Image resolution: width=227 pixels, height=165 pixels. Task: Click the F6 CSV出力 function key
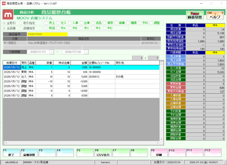click(103, 153)
